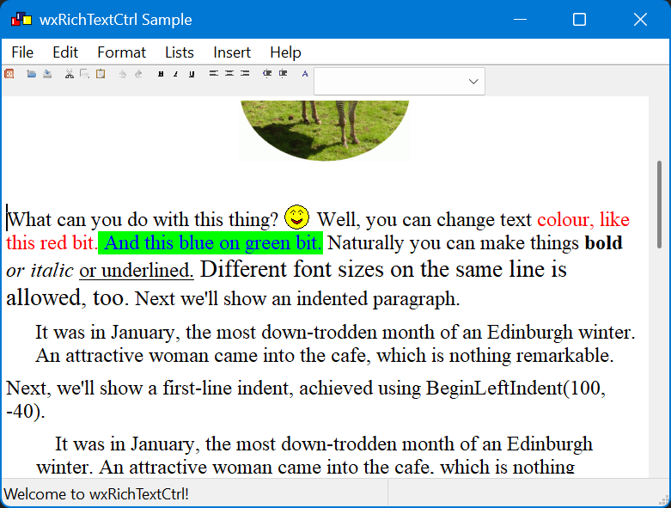This screenshot has height=508, width=671.
Task: Select the centre alignment button
Action: click(x=229, y=74)
